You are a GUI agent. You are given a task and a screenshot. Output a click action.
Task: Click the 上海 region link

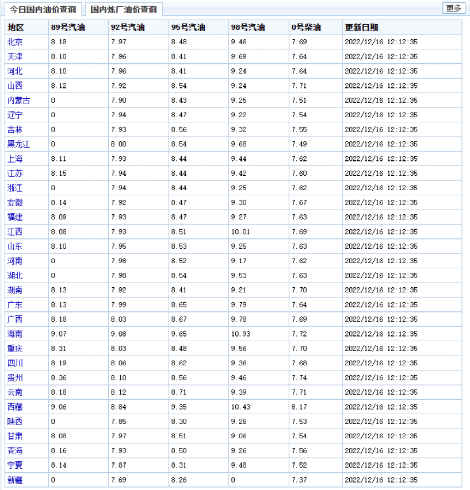[15, 159]
